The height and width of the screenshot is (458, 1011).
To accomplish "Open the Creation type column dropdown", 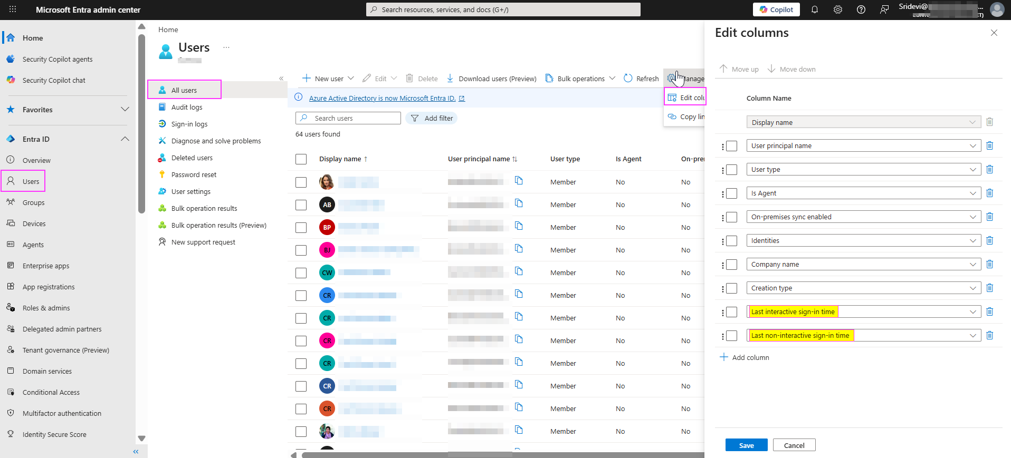I will coord(864,288).
